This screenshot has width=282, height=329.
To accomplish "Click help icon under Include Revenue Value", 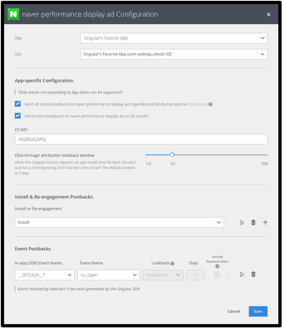I will click(217, 266).
